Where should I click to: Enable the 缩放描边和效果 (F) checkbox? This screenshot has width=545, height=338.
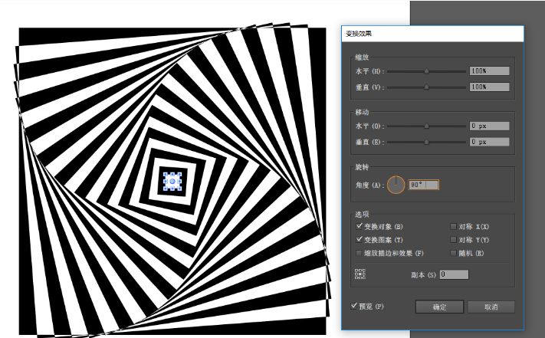359,253
